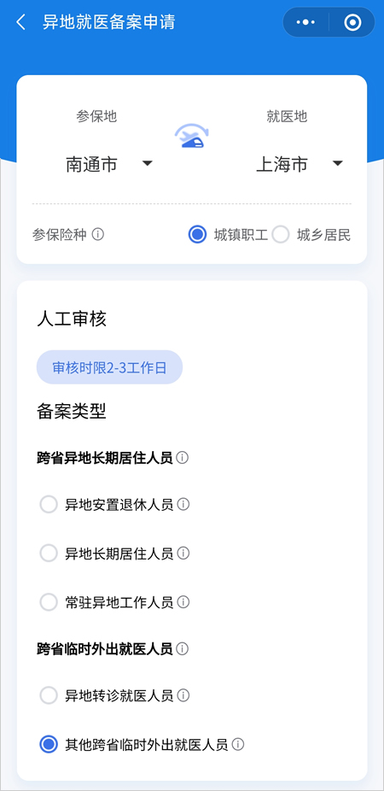Viewport: 384px width, 791px height.
Task: Go back using the header arrow
Action: 20,22
